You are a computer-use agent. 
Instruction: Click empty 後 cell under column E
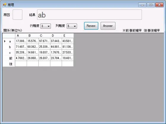click(x=68, y=64)
